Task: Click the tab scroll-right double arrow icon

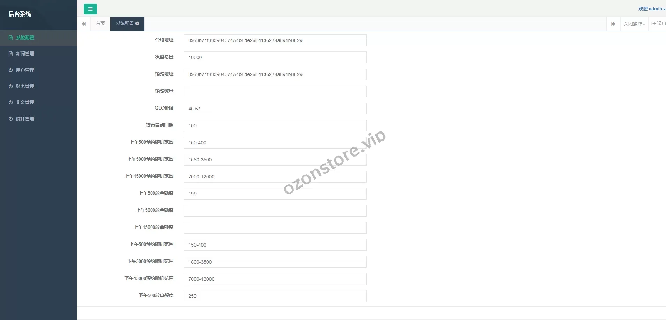Action: click(613, 24)
